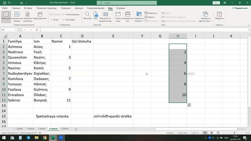This screenshot has height=141, width=251.
Task: Click Упорядочить все arrange all
Action: 127,16
